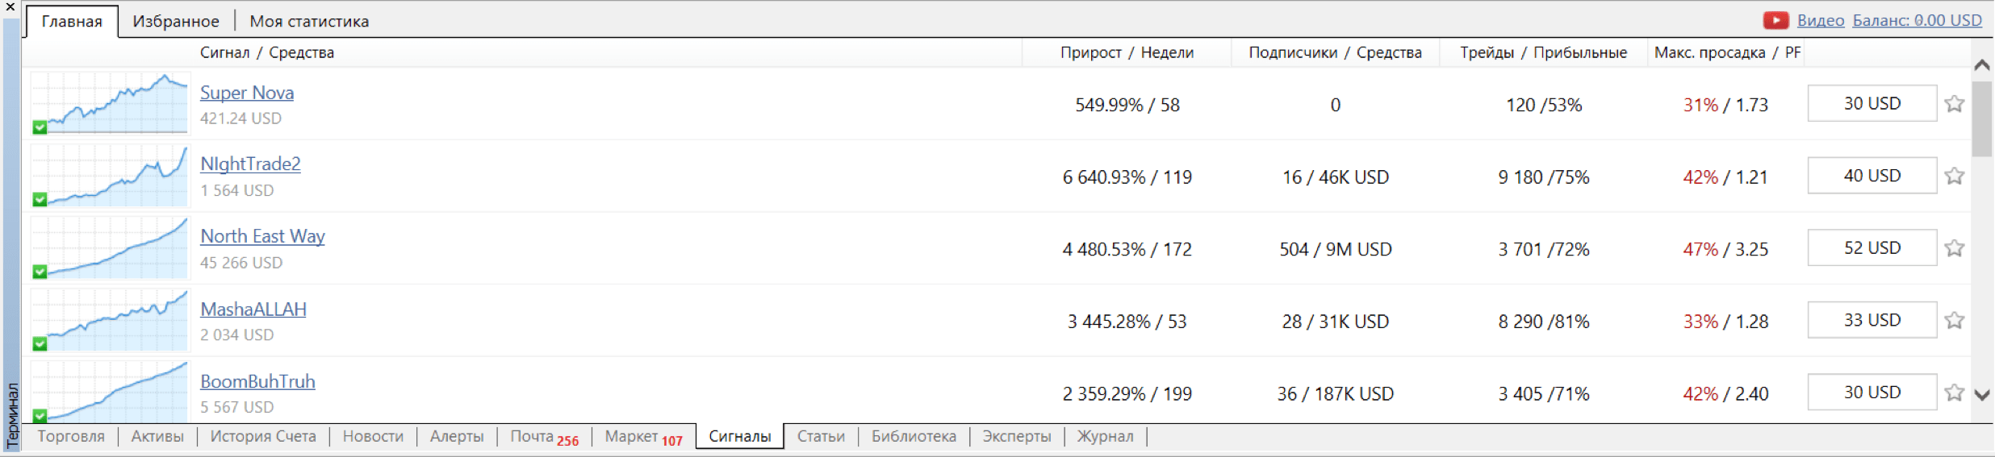Open the NightTrade2 signal link
Screen dimensions: 1995x457
250,164
